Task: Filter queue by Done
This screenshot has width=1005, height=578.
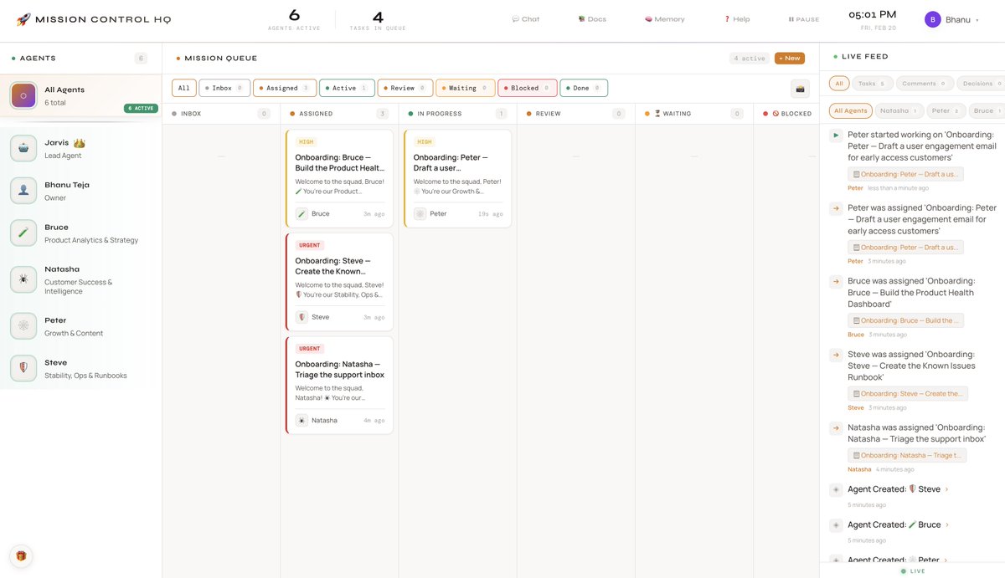Action: (584, 88)
